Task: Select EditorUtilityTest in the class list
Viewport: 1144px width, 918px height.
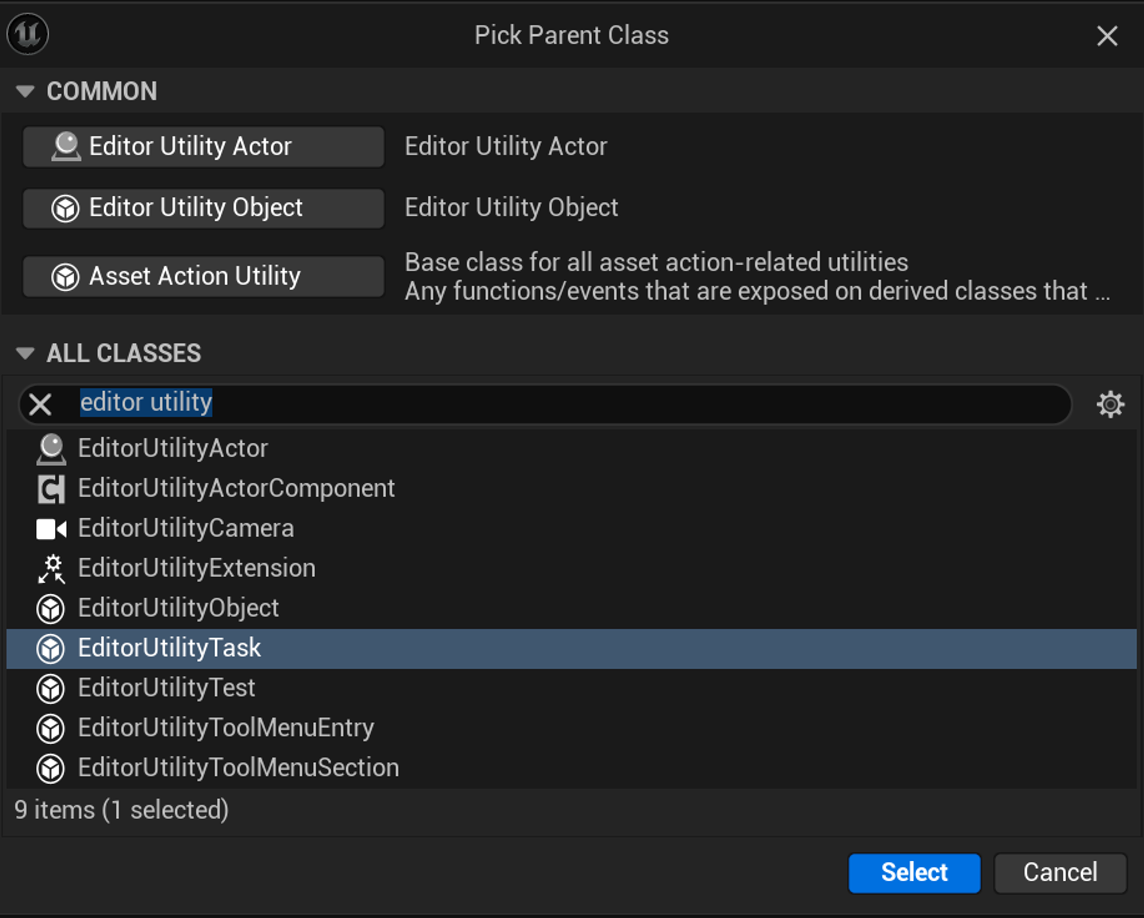Action: coord(166,688)
